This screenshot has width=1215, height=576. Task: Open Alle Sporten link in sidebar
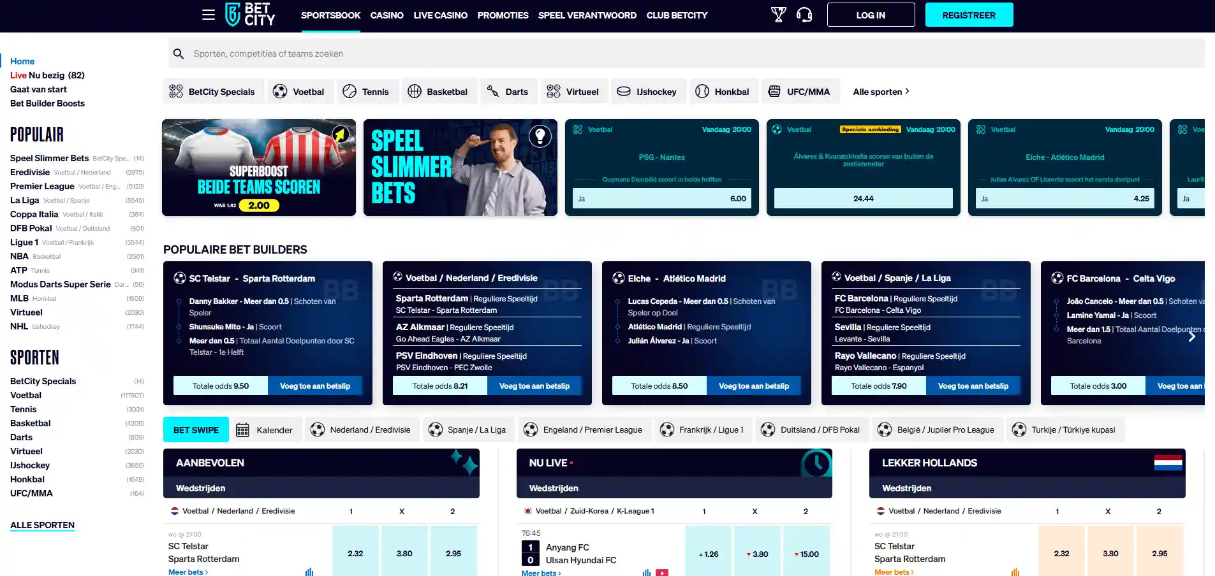42,525
